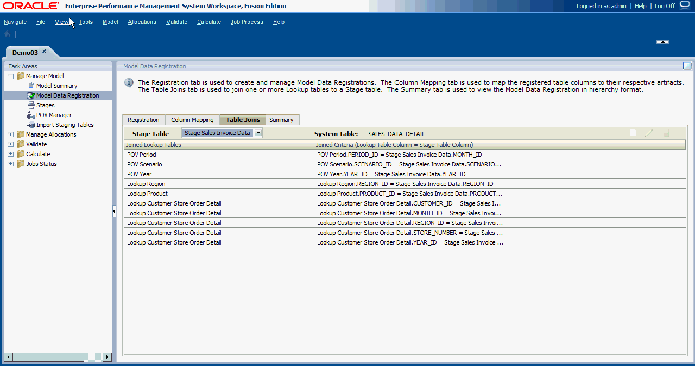This screenshot has height=366, width=695.
Task: Expand the Manage Allocations tree node
Action: pos(11,134)
